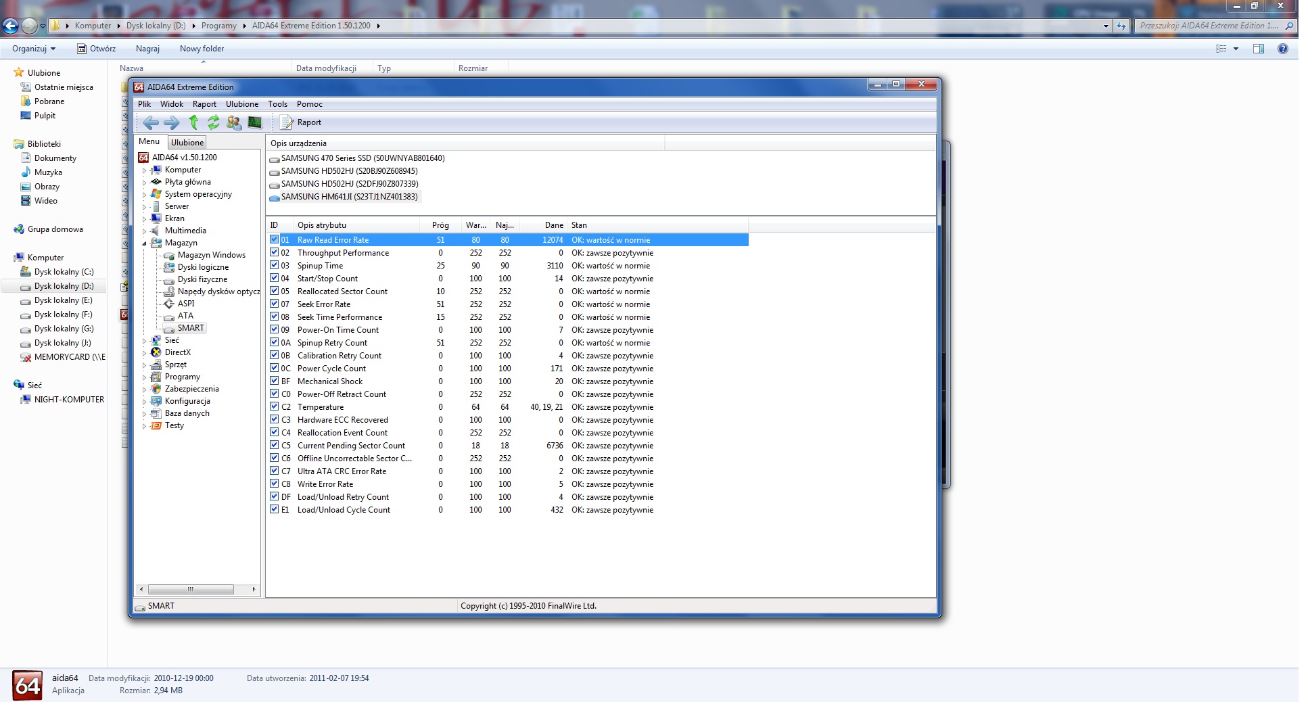Viewport: 1308px width, 702px height.
Task: Expand the Komputer node in AIDA64 tree
Action: tap(144, 170)
